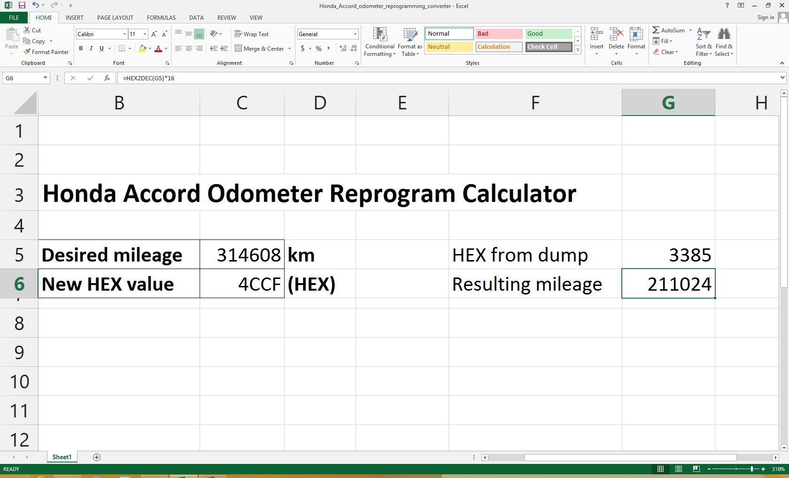Open the Conditional Formatting tool
The width and height of the screenshot is (789, 478).
pyautogui.click(x=379, y=42)
